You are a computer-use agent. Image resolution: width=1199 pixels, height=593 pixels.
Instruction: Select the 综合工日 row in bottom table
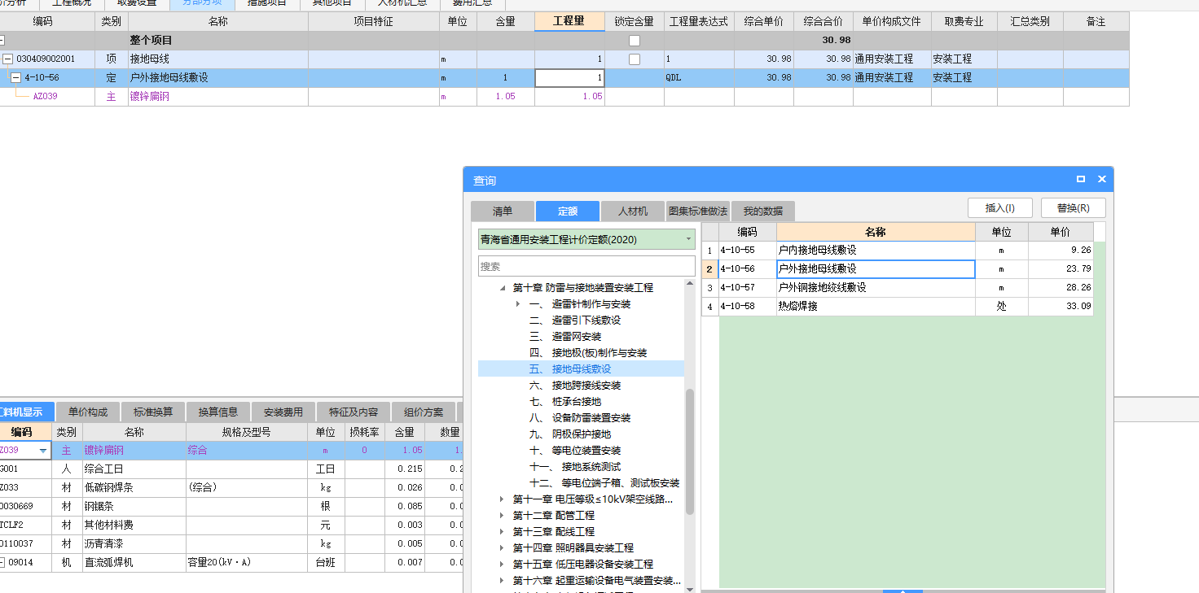pos(231,469)
